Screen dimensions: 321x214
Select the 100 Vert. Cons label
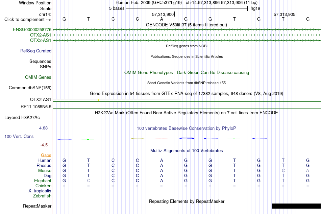coord(19,136)
